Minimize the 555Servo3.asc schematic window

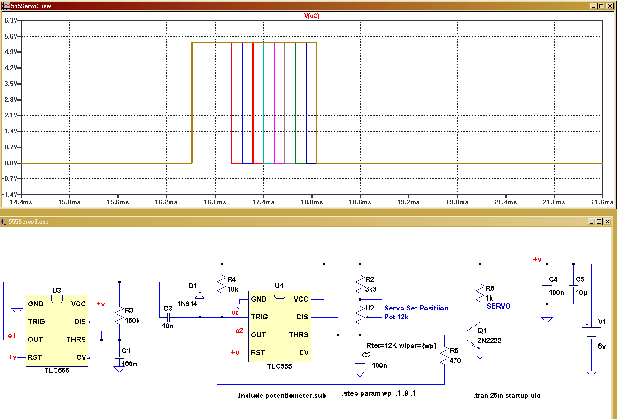(592, 221)
